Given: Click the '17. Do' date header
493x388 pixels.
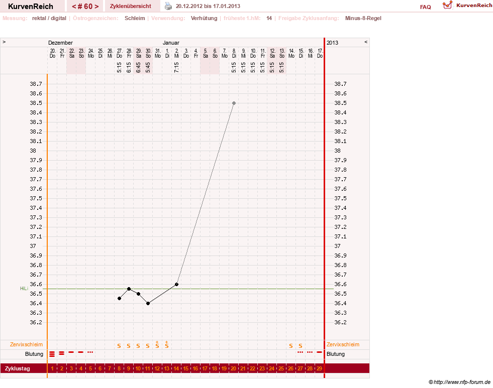Looking at the screenshot, I should 320,53.
